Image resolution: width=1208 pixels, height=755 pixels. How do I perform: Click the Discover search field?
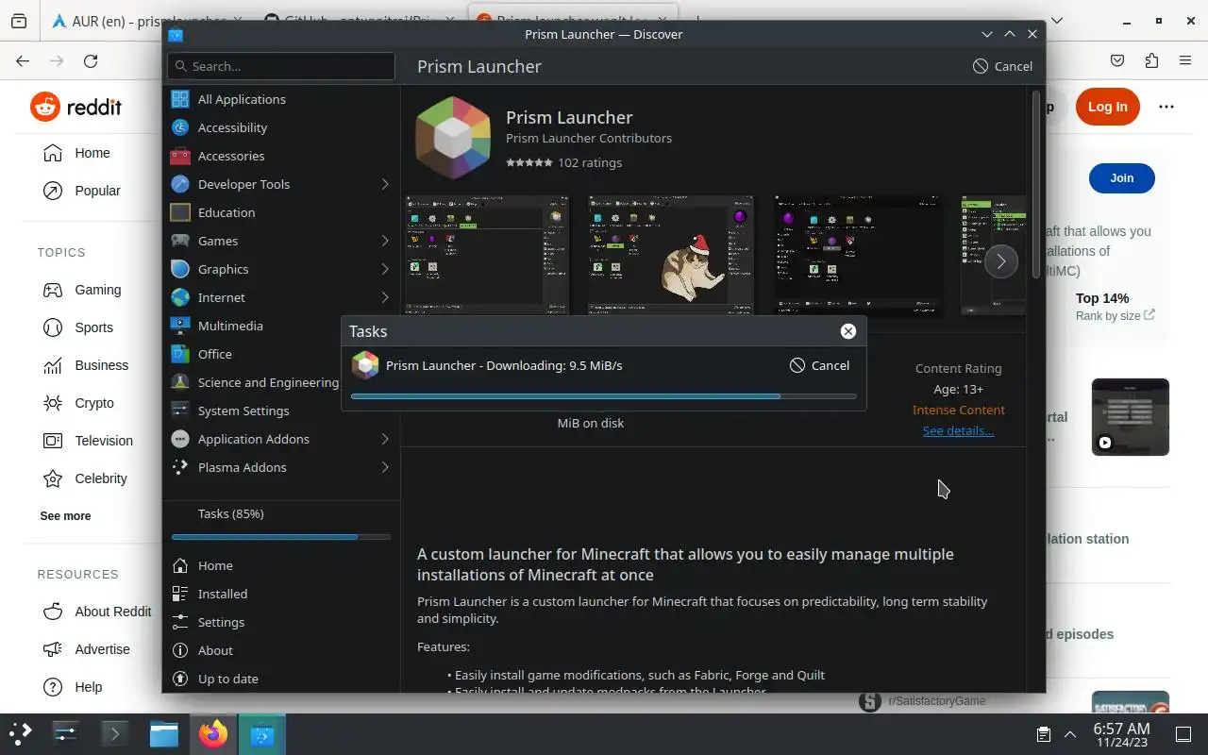[x=281, y=66]
